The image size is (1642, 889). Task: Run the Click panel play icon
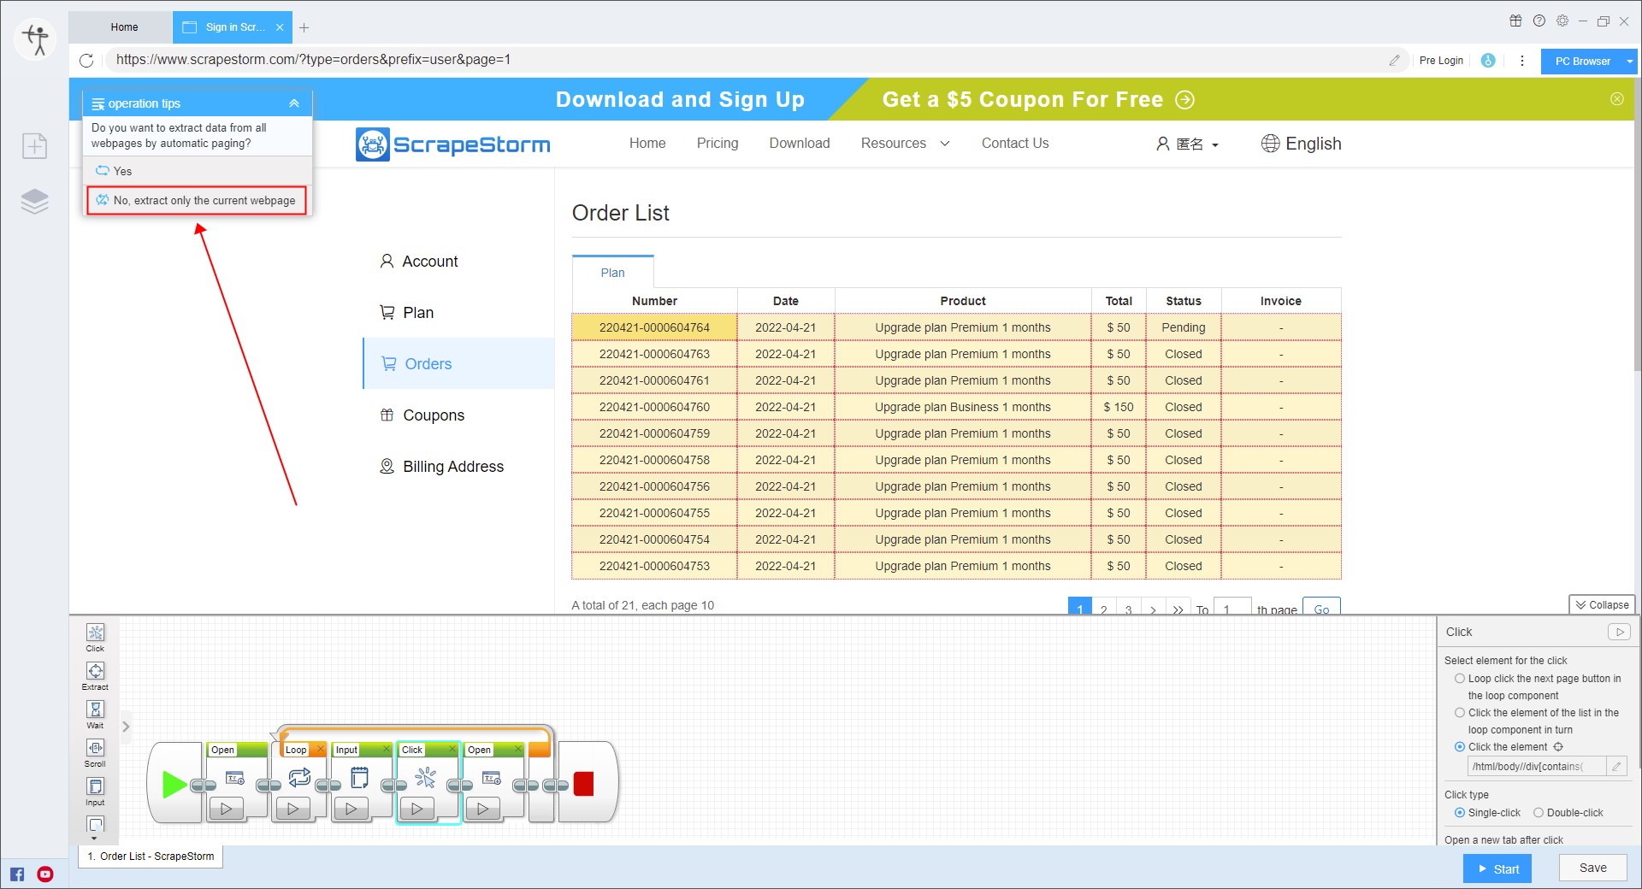click(1619, 632)
